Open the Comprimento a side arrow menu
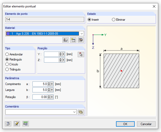Screen dimensions: 161x132 tap(52, 84)
